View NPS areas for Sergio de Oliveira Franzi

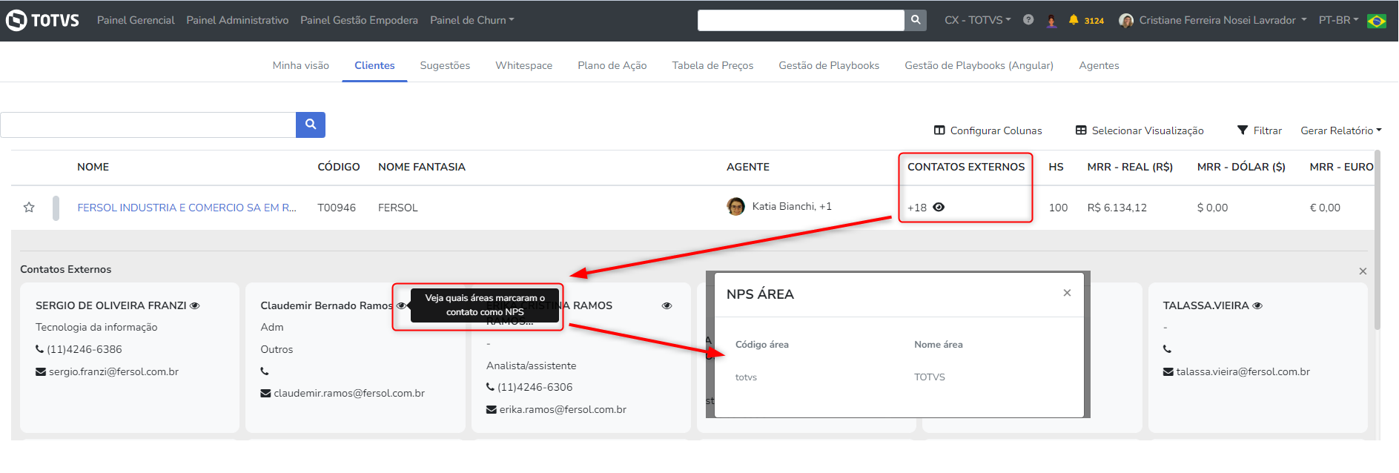195,305
